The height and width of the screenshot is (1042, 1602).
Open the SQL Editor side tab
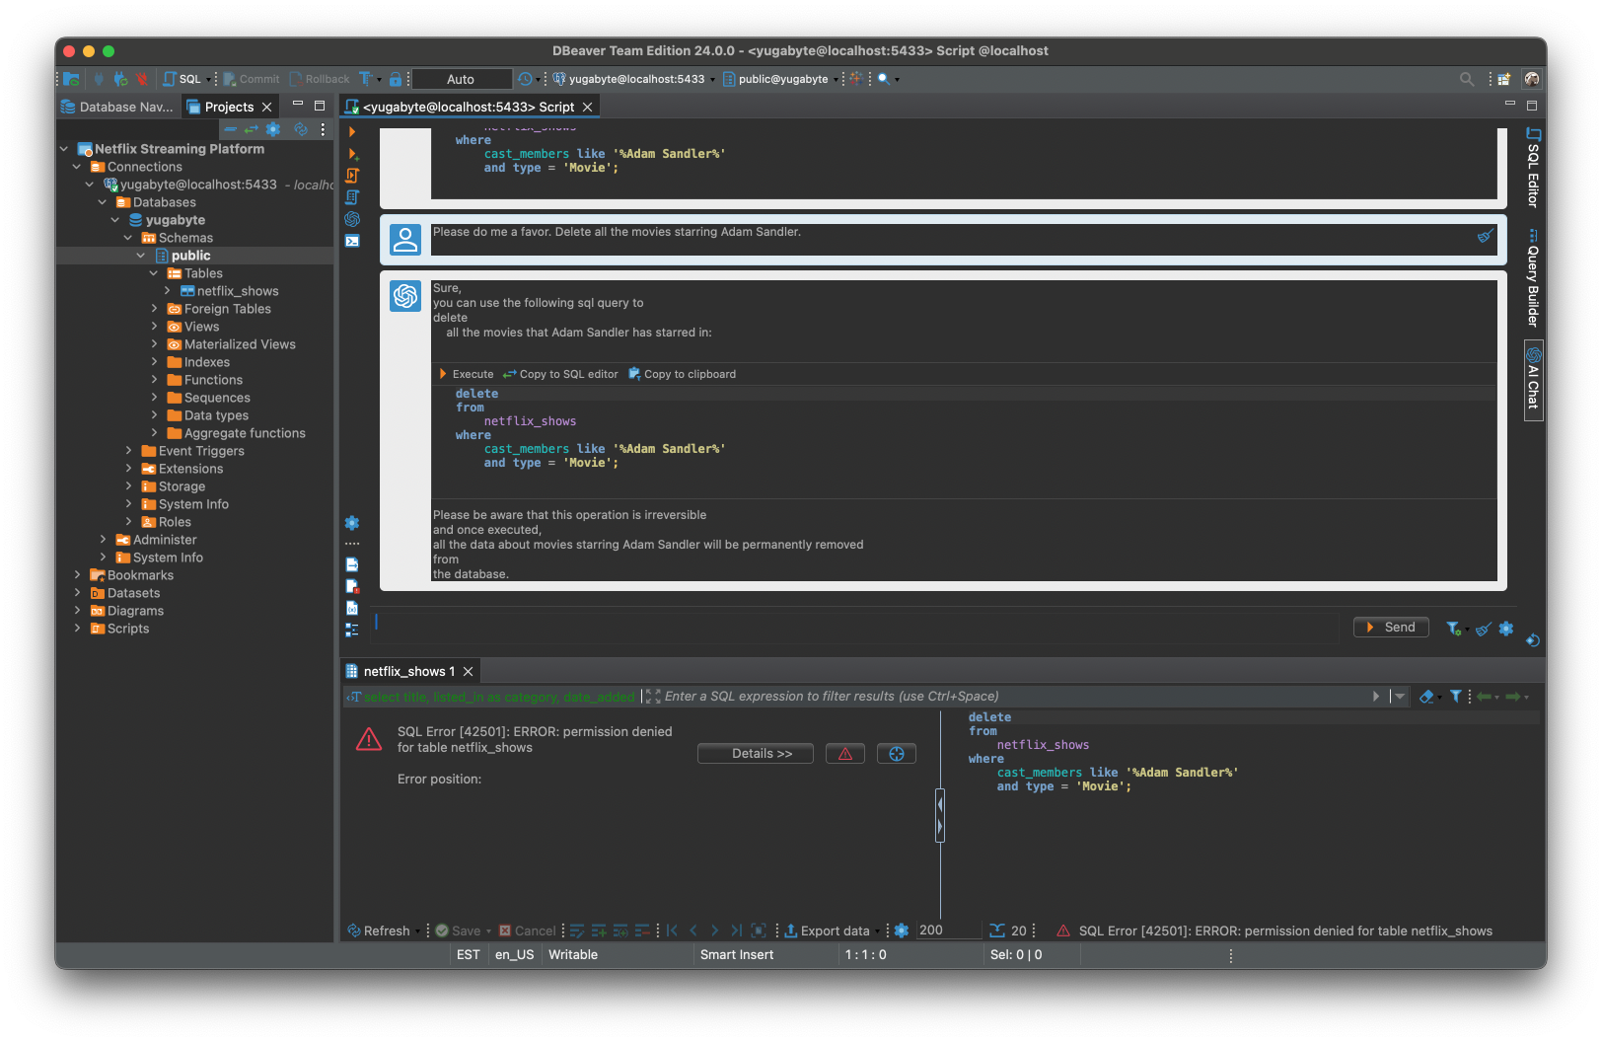(1533, 168)
